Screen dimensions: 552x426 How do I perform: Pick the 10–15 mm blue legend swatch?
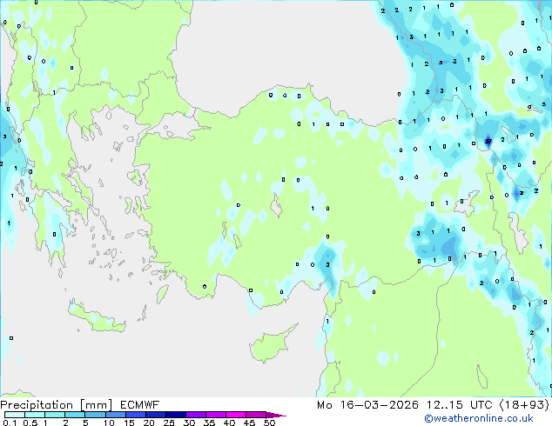click(x=116, y=415)
